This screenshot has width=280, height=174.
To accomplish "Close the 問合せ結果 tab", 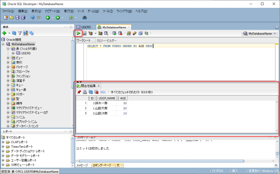I will tap(98, 86).
